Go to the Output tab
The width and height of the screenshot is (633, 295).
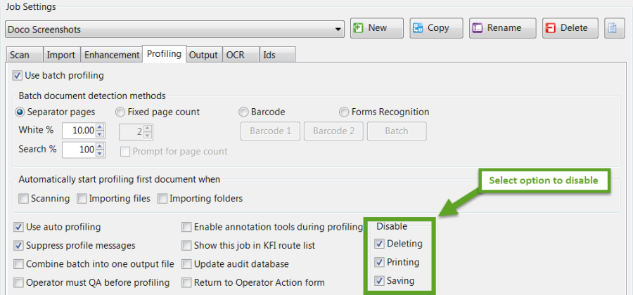point(203,55)
